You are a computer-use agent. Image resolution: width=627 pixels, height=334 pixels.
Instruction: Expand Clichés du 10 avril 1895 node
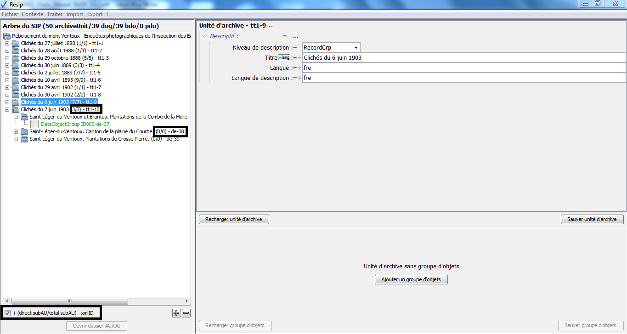(x=7, y=80)
